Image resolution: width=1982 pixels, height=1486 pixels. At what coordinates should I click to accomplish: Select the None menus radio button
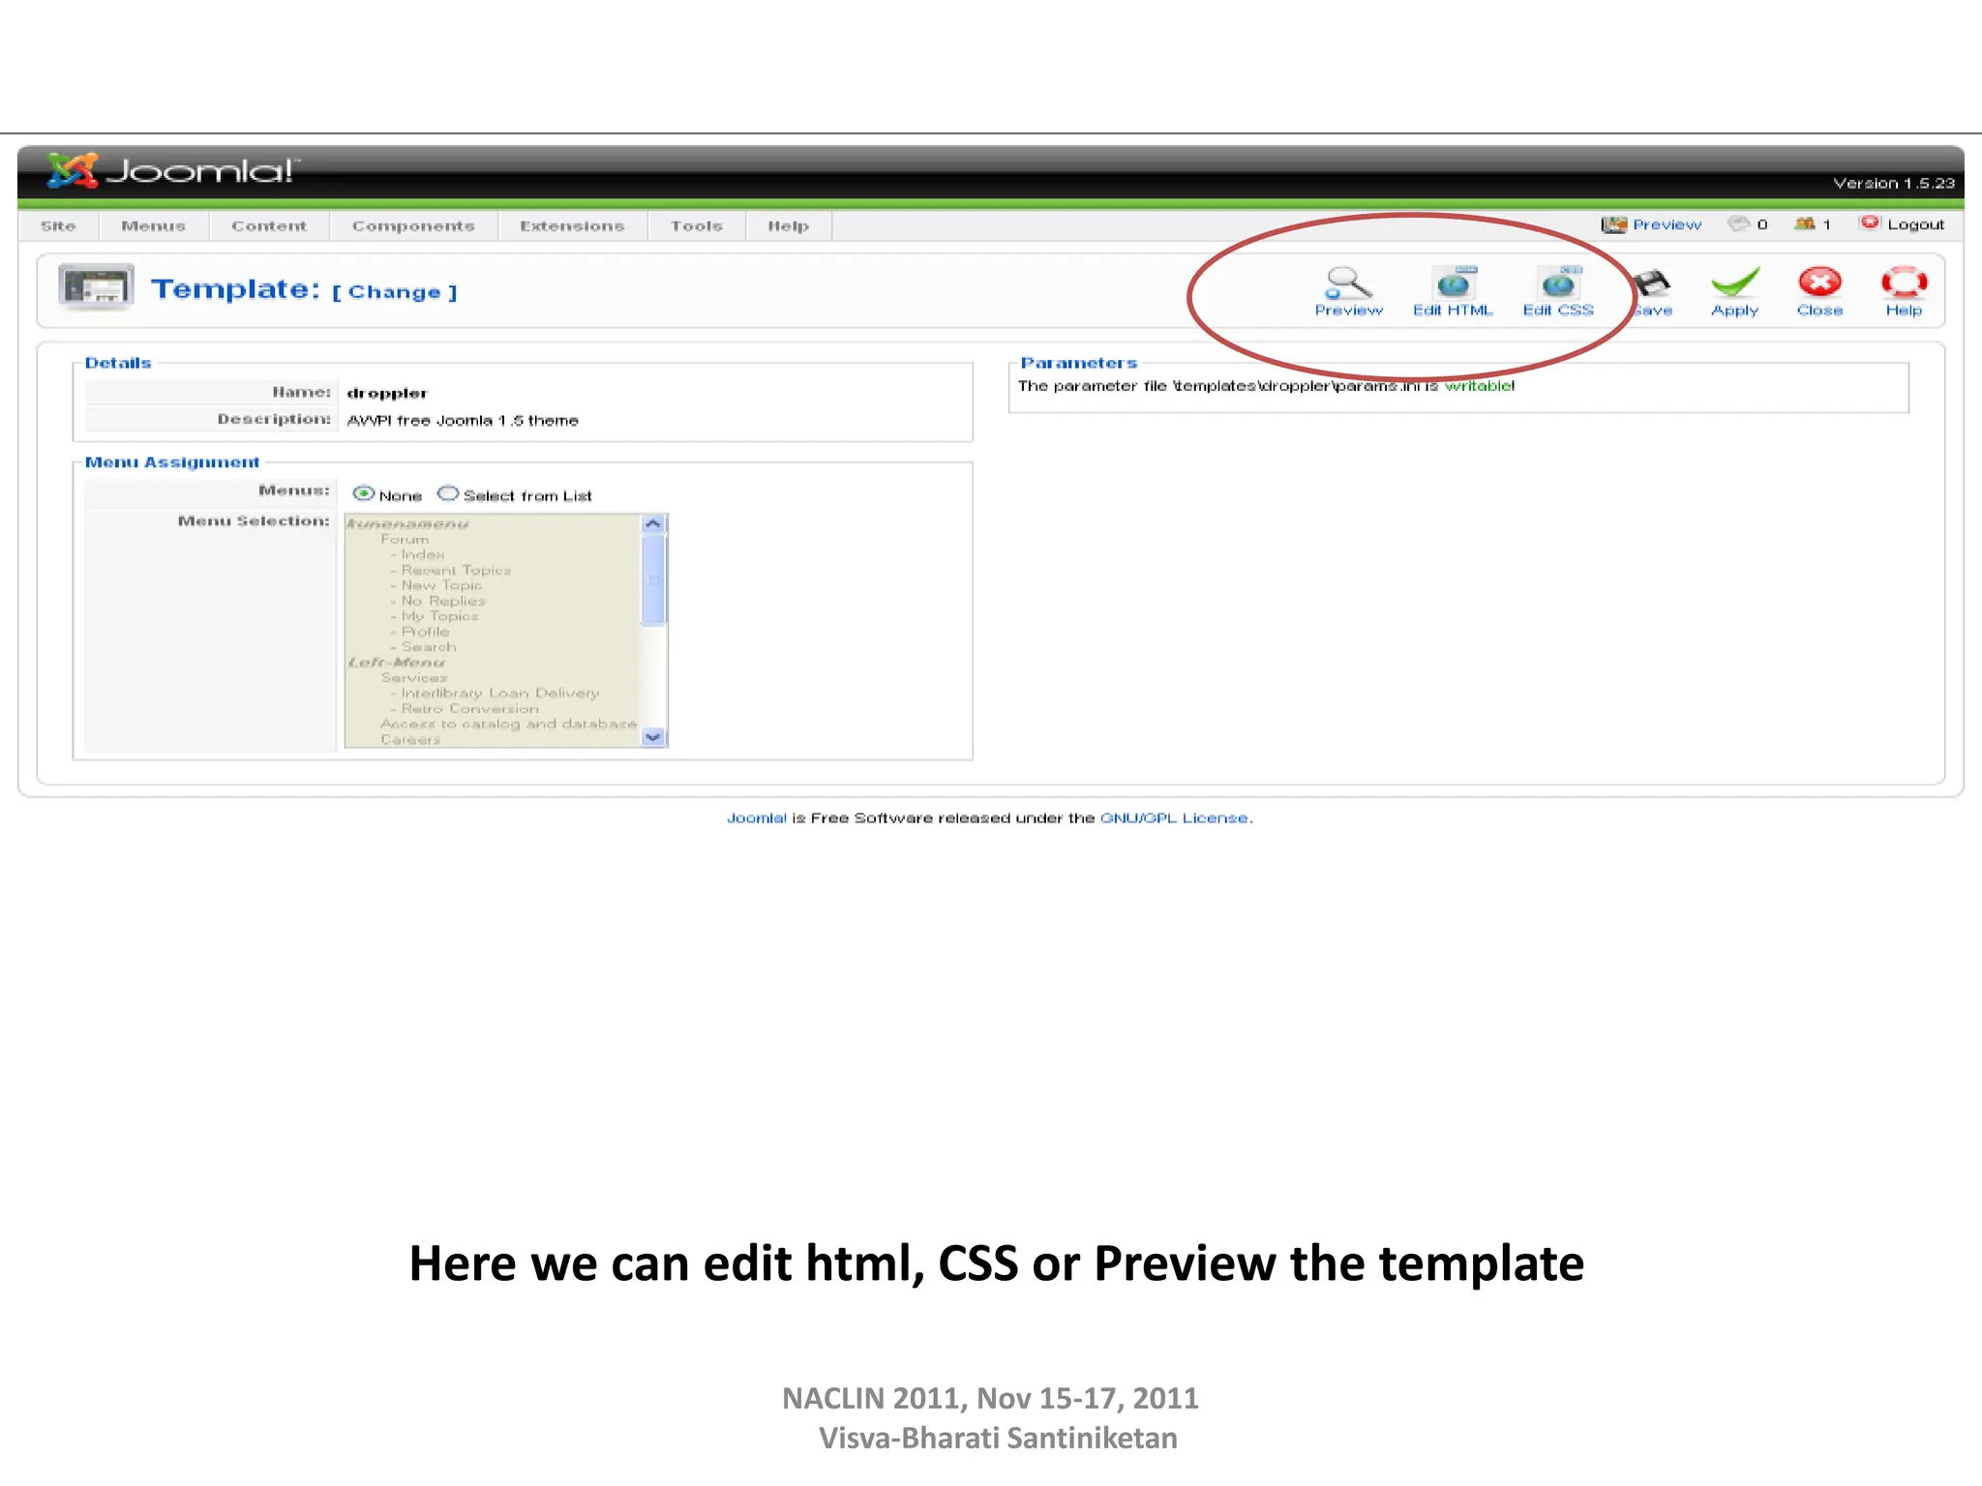[364, 493]
